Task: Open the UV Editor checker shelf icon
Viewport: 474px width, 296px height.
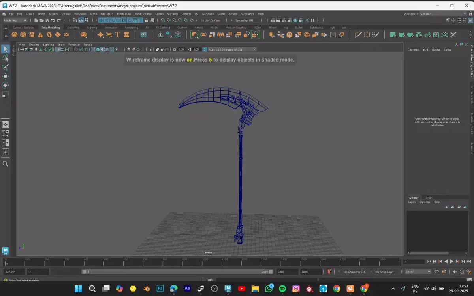Action: click(436, 35)
